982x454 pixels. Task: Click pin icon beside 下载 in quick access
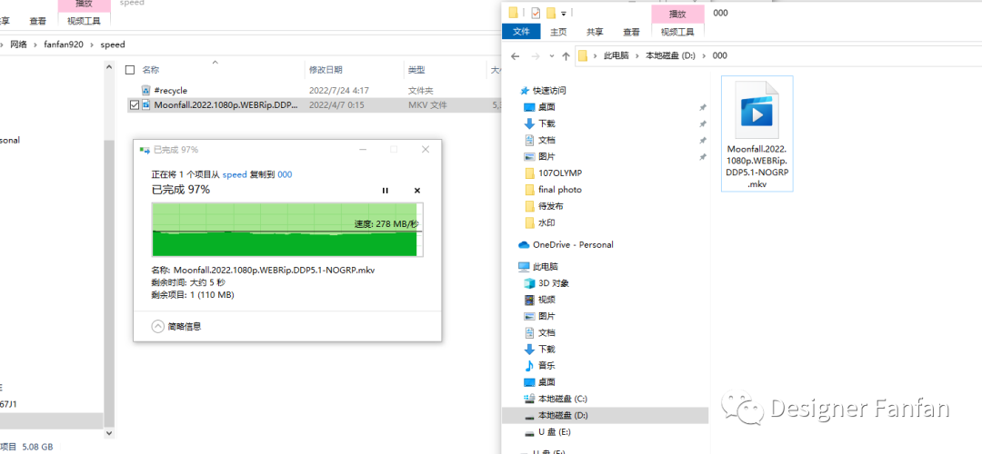702,123
